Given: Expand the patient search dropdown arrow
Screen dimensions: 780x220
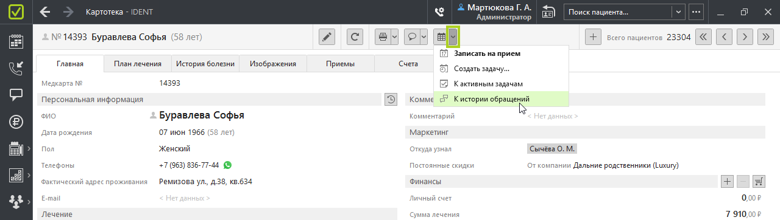Looking at the screenshot, I should click(678, 12).
